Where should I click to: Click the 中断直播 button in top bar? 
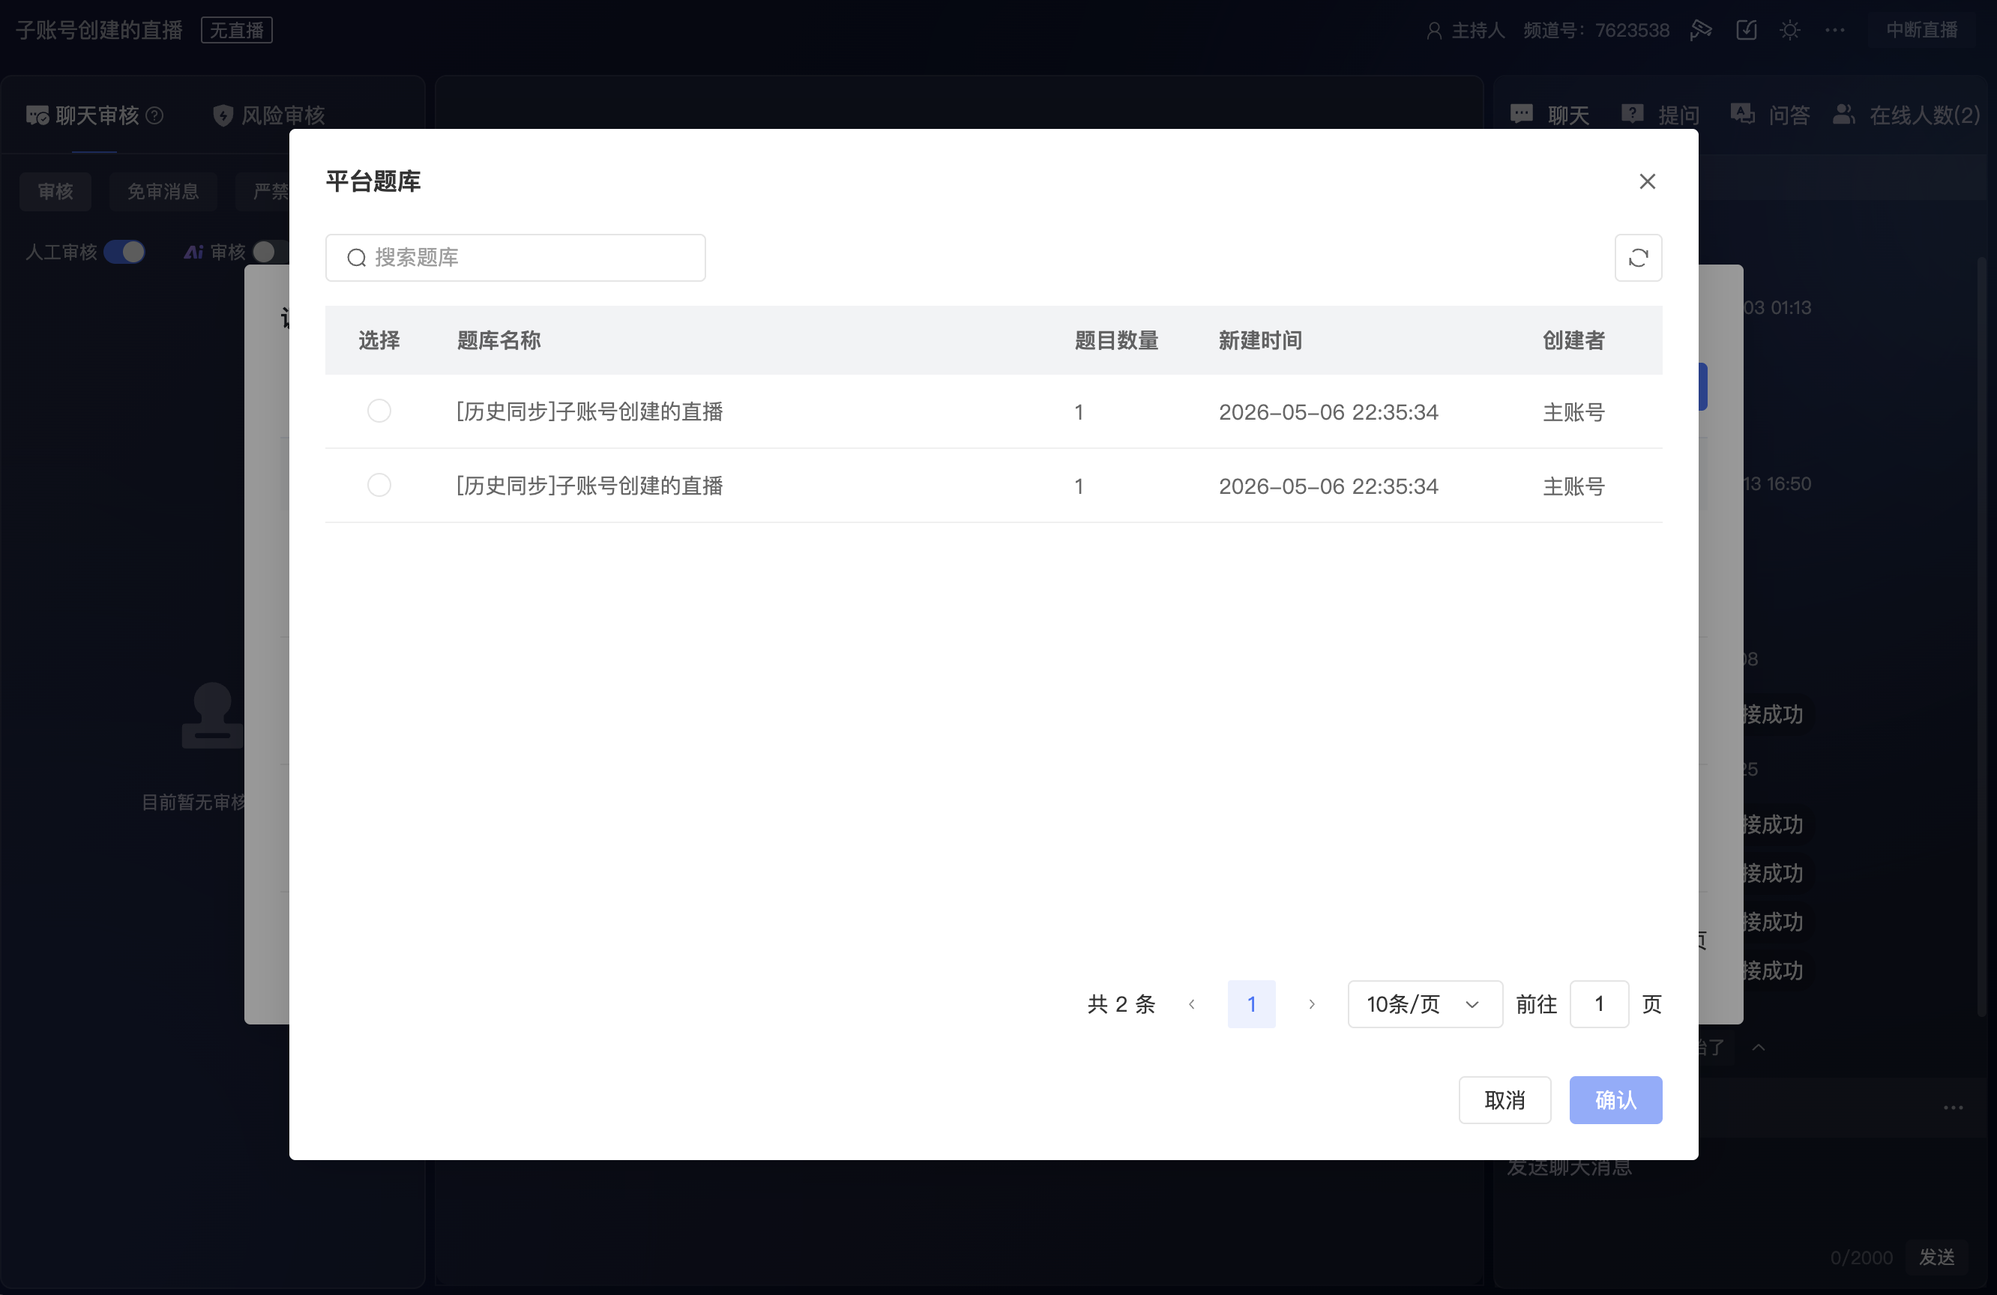1921,30
